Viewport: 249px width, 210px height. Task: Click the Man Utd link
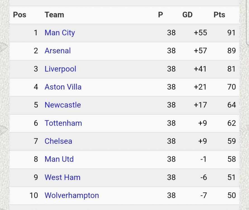(59, 159)
